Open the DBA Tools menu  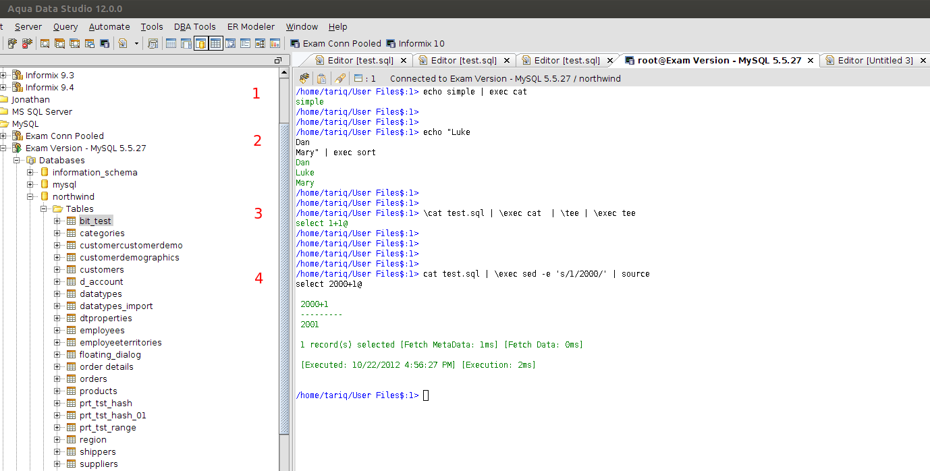click(195, 27)
